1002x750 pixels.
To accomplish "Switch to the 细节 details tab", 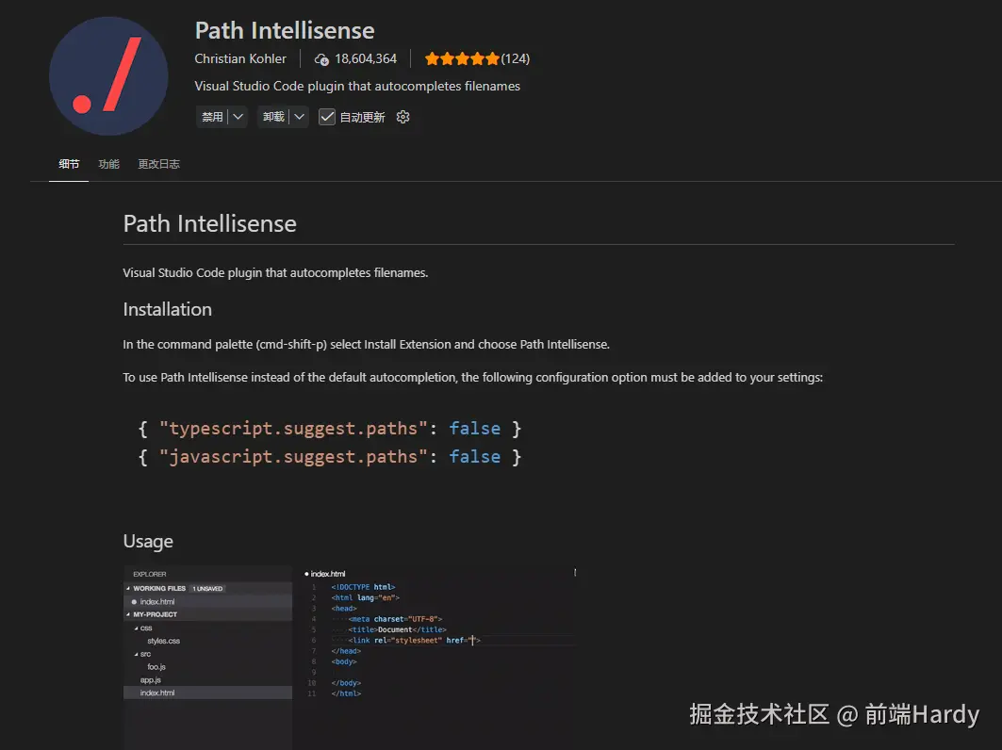I will pyautogui.click(x=69, y=164).
